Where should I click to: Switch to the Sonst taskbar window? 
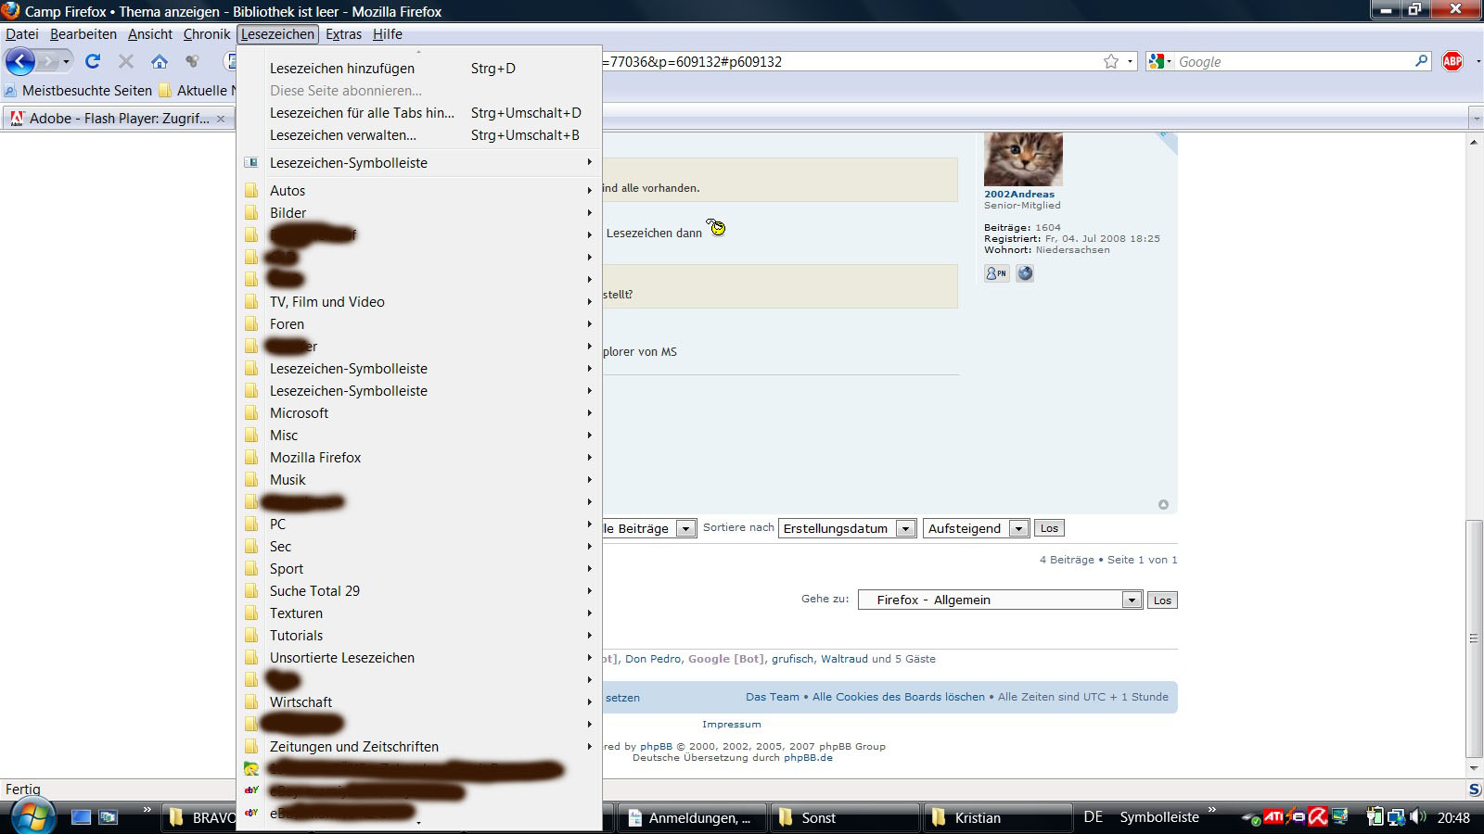pos(844,817)
